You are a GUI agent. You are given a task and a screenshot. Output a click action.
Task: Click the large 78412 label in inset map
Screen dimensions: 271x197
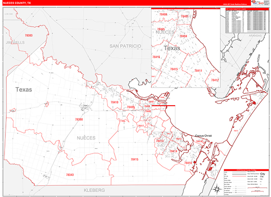pyautogui.click(x=215, y=80)
